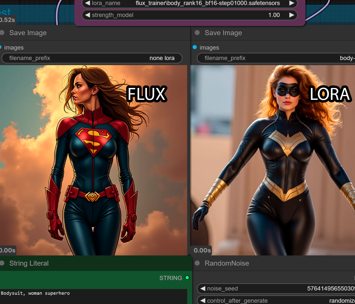Click the control_after_generate left arrow
Image resolution: width=355 pixels, height=304 pixels.
click(203, 300)
